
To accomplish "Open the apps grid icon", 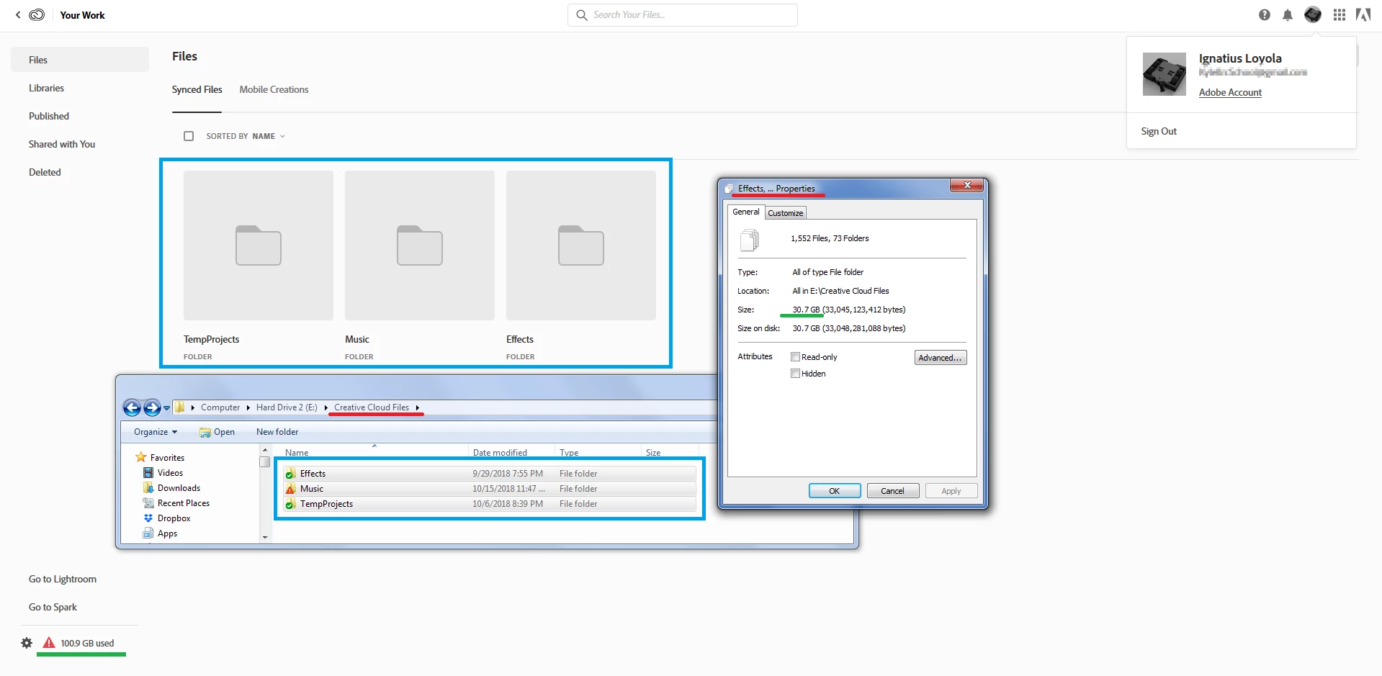I will [x=1340, y=14].
